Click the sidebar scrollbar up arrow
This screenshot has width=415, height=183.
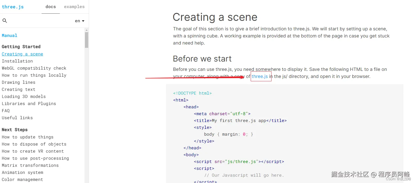coord(87,30)
